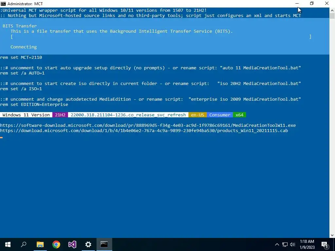Launch Google Chrome from taskbar

click(56, 244)
